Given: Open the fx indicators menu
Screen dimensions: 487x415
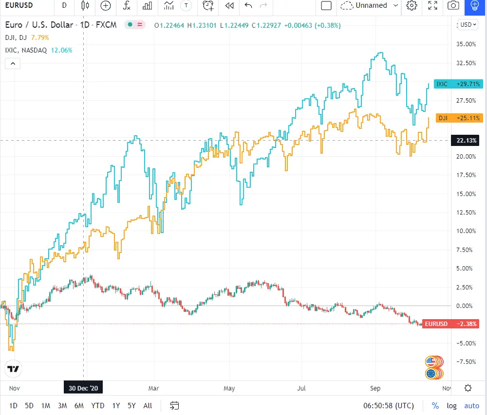Looking at the screenshot, I should click(x=127, y=5).
